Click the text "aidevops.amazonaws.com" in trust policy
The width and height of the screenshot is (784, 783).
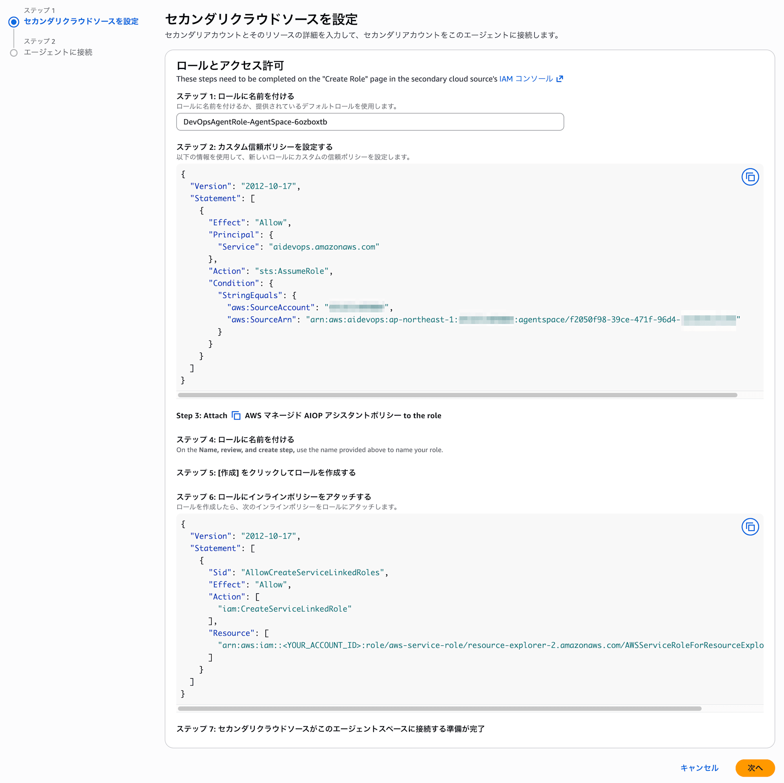coord(324,247)
